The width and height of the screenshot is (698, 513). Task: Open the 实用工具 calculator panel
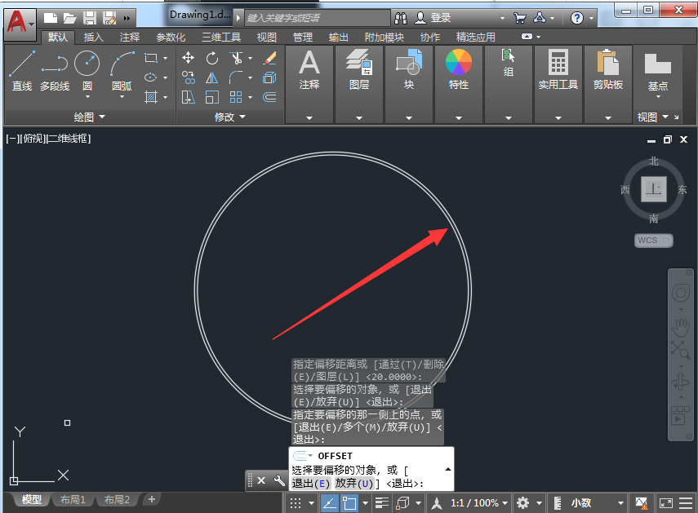click(x=558, y=70)
